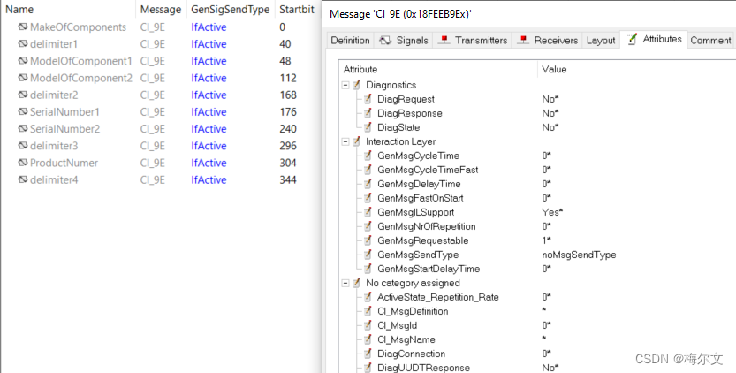Click the attribute icon beside CI_MsgName
Viewport: 736px width, 373px height.
pos(368,339)
